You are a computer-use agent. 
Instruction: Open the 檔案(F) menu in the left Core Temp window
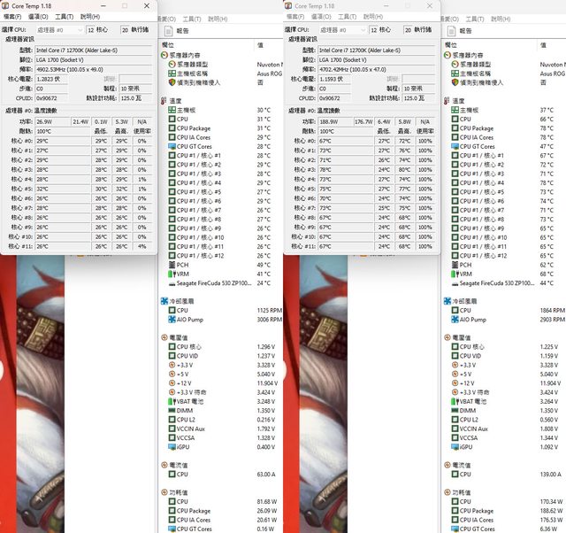(12, 17)
